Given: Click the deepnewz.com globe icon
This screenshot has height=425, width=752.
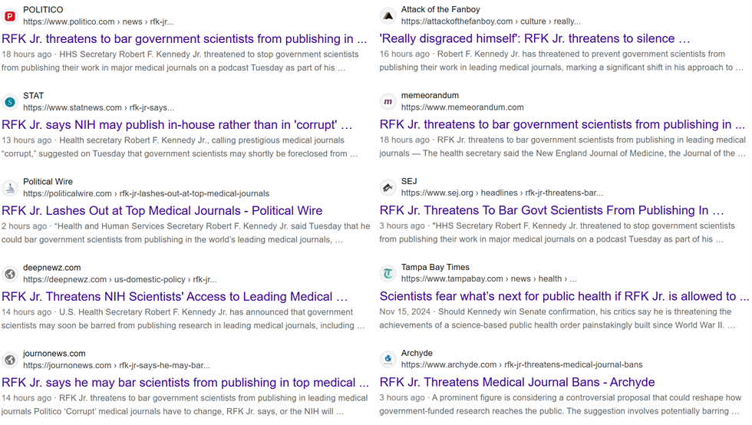Looking at the screenshot, I should coord(9,274).
